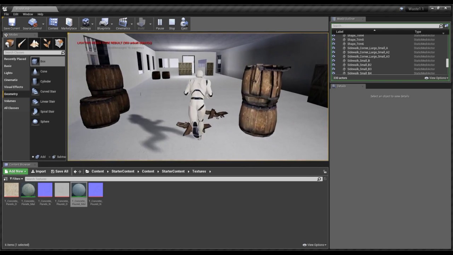Eject from the player controller
Image resolution: width=453 pixels, height=255 pixels.
(x=184, y=24)
